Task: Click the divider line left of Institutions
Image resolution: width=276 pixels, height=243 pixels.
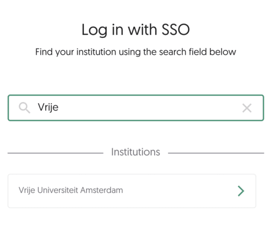Action: [x=55, y=153]
